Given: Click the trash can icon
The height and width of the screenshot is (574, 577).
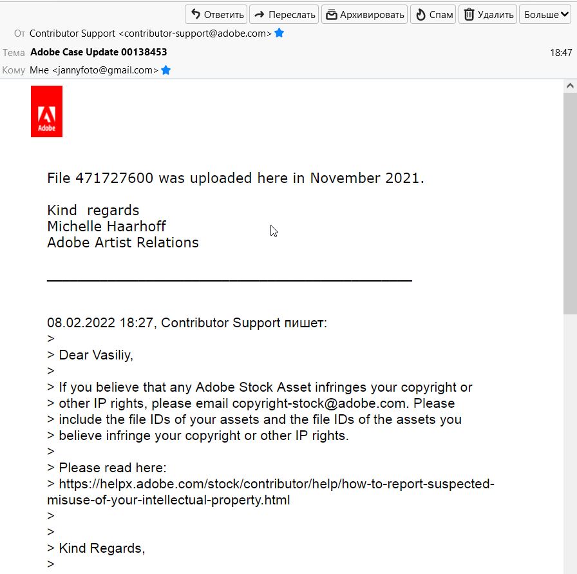Looking at the screenshot, I should coord(469,14).
